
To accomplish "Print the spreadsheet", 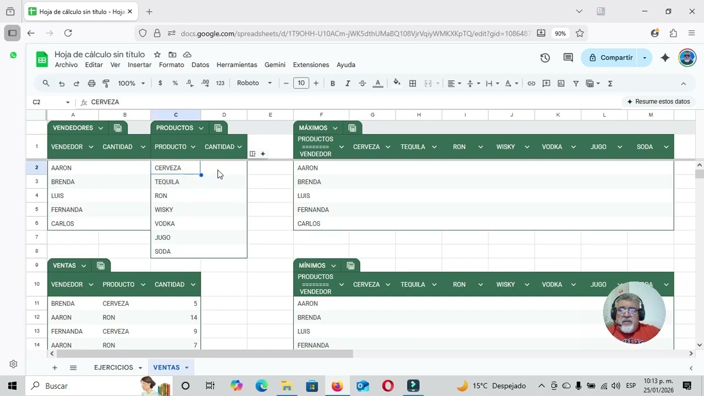I will click(91, 84).
